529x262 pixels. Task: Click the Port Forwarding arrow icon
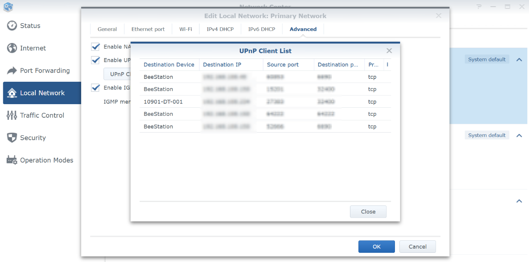(12, 71)
